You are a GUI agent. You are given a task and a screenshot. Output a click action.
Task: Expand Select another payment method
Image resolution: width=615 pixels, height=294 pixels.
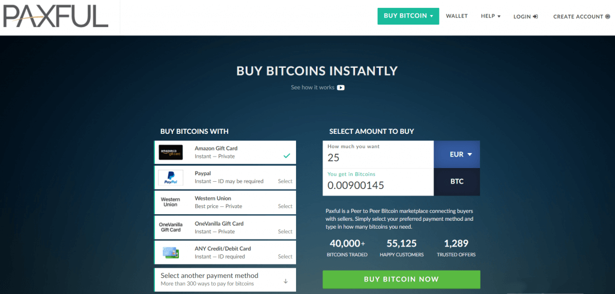pyautogui.click(x=225, y=280)
